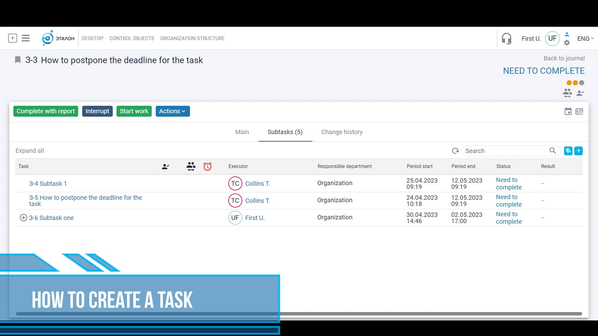The image size is (598, 336).
Task: Open the CONTROL OBJECTS menu item
Action: tap(132, 38)
